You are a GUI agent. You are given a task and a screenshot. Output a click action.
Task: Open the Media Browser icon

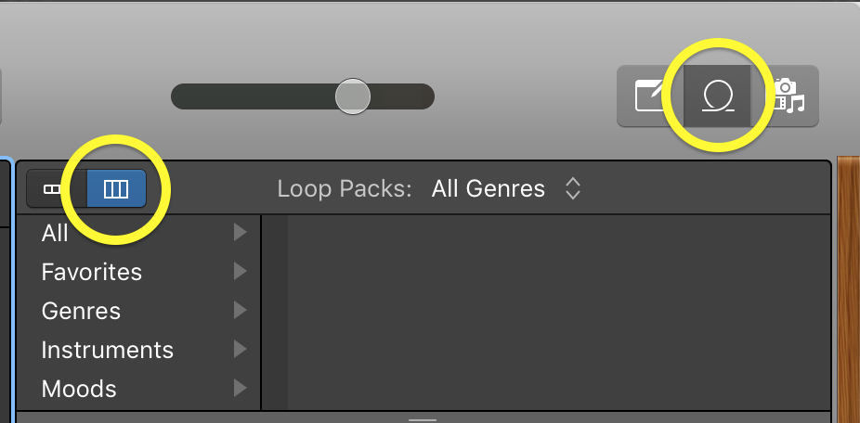(785, 96)
